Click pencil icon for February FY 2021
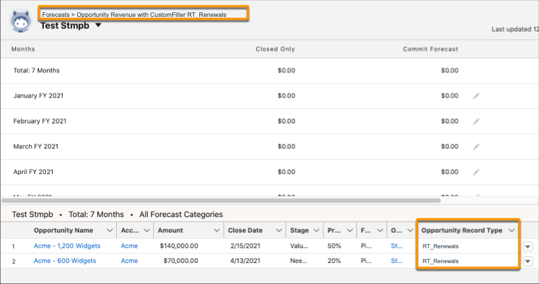Screen dimensions: 539x284 click(x=476, y=121)
